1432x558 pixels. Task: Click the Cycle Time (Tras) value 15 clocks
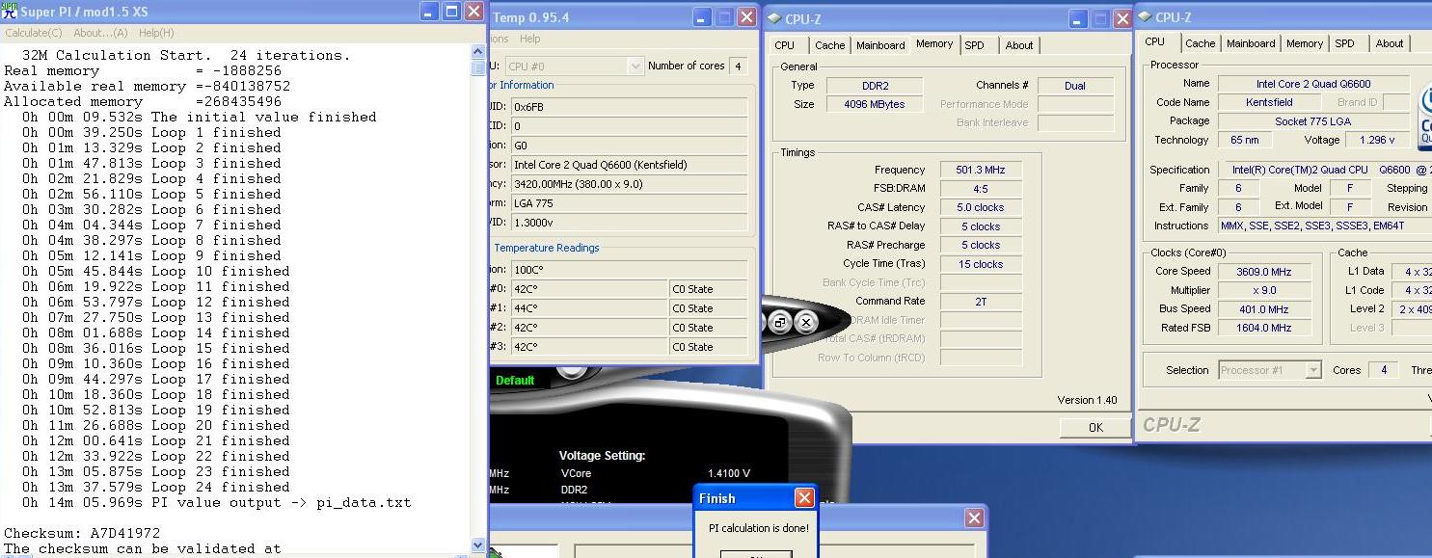tap(981, 264)
